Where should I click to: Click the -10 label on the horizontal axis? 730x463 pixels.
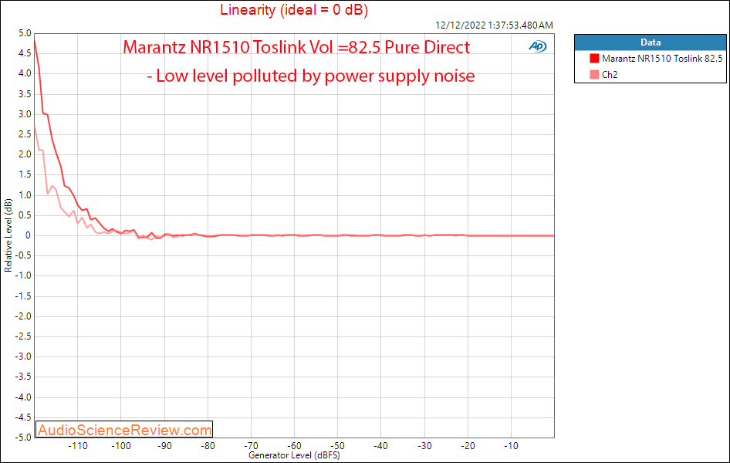pyautogui.click(x=511, y=446)
